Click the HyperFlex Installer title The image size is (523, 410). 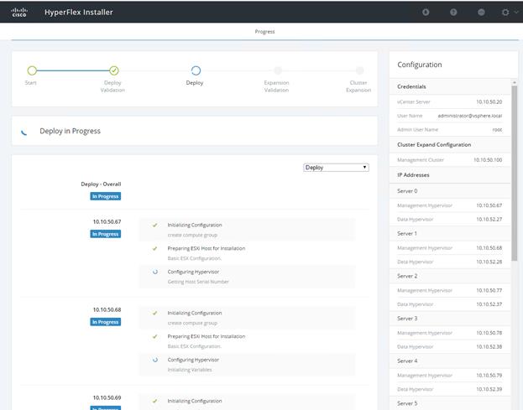[79, 13]
